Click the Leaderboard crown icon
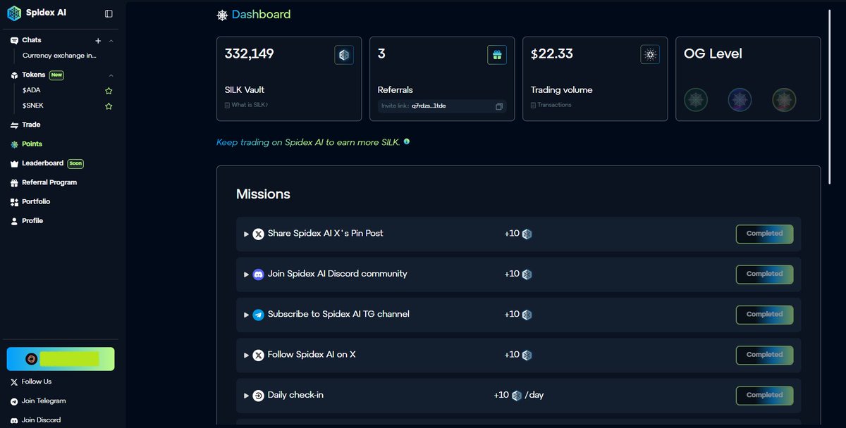The width and height of the screenshot is (846, 428). point(14,163)
